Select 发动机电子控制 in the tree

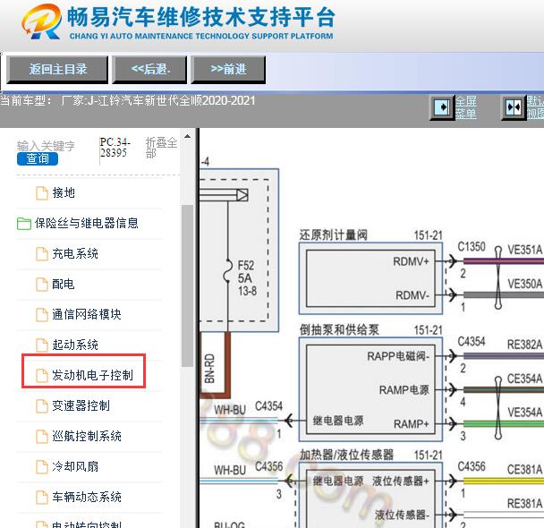coord(92,375)
